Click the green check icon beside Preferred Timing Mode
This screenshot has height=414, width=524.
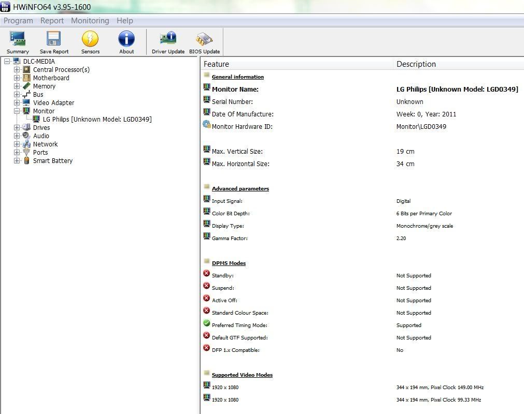pyautogui.click(x=207, y=323)
